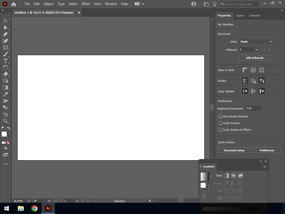Open the zoom level dropdown
This screenshot has height=214, width=285.
(29, 201)
